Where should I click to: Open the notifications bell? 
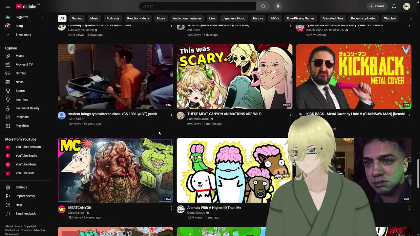(394, 6)
